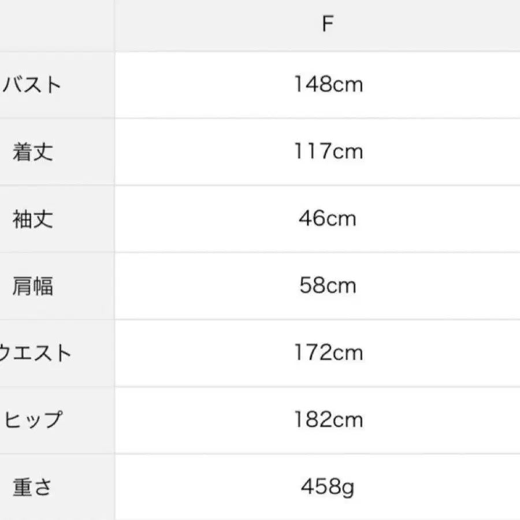Click the border between 袖丈 and 肩幅 labels

57,252
